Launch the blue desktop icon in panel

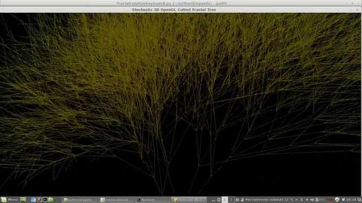[x=33, y=200]
